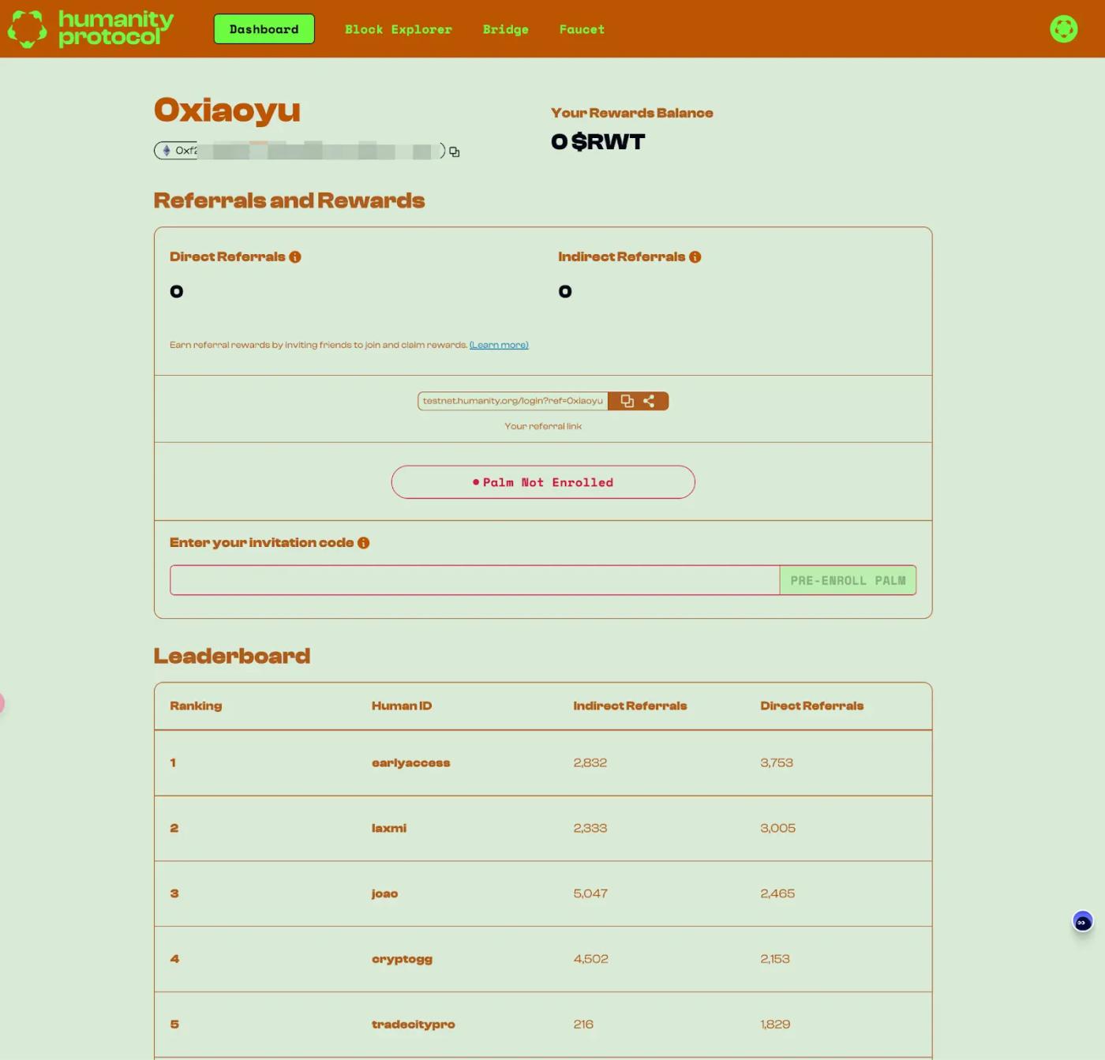Click joao indirect referrals value 5,047
The width and height of the screenshot is (1105, 1060).
tap(590, 893)
